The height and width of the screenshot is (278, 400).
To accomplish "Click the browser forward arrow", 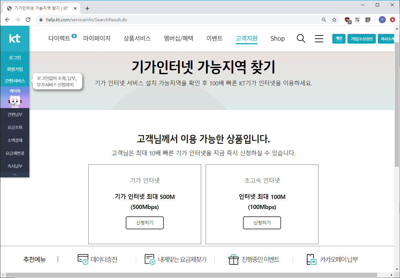I will 18,20.
